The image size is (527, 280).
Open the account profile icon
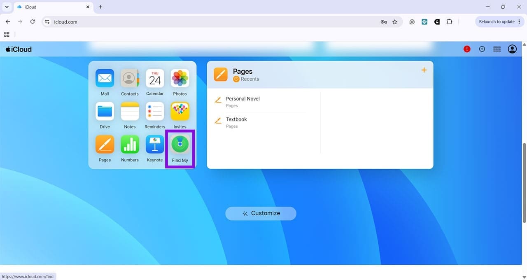coord(512,49)
